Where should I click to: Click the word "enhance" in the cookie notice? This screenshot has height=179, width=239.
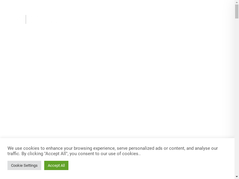(55, 148)
